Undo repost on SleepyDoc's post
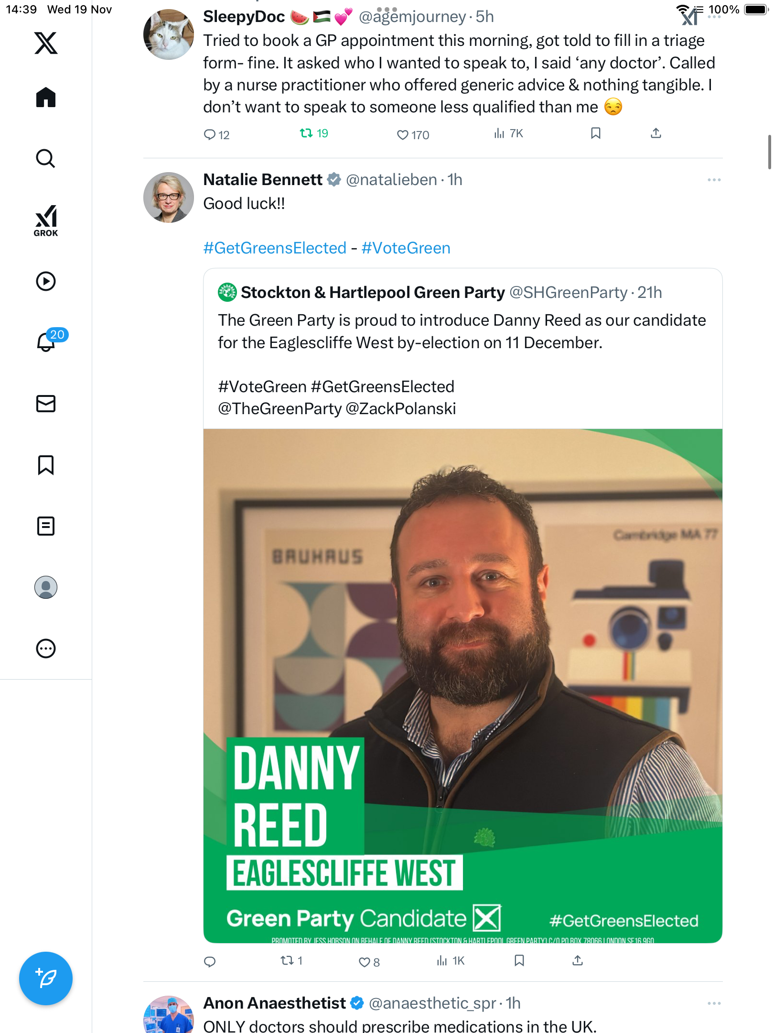The image size is (774, 1033). point(306,133)
